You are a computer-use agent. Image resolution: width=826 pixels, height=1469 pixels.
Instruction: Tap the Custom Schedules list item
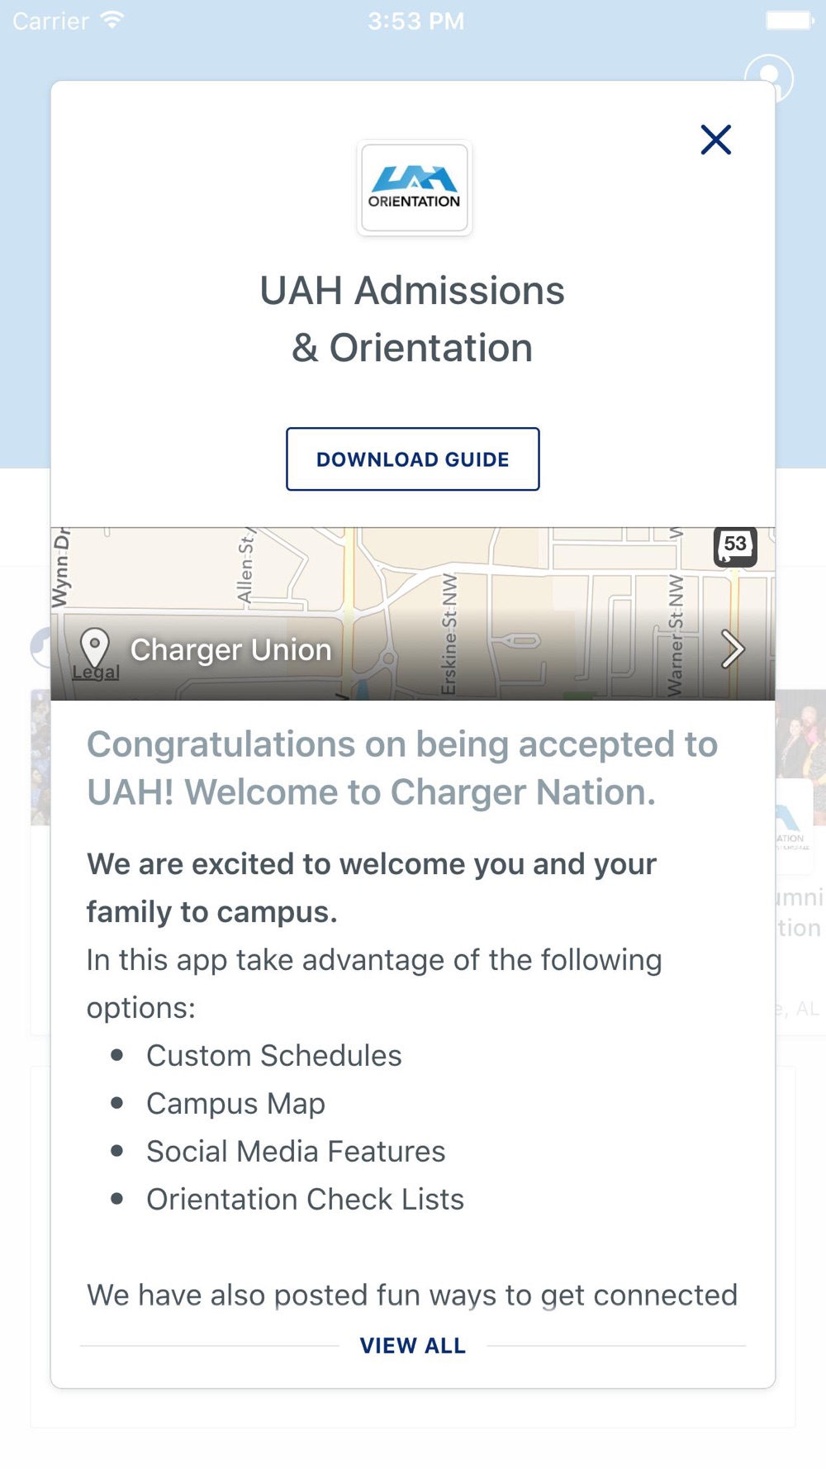273,1055
